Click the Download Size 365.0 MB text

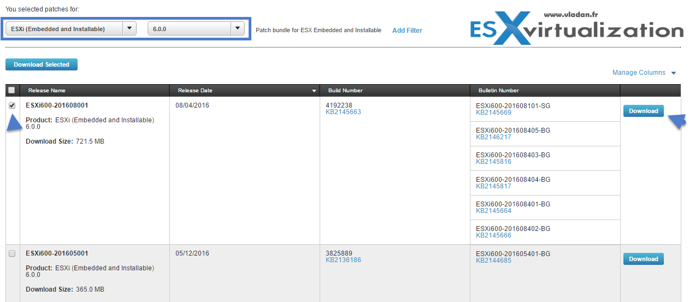tap(65, 289)
